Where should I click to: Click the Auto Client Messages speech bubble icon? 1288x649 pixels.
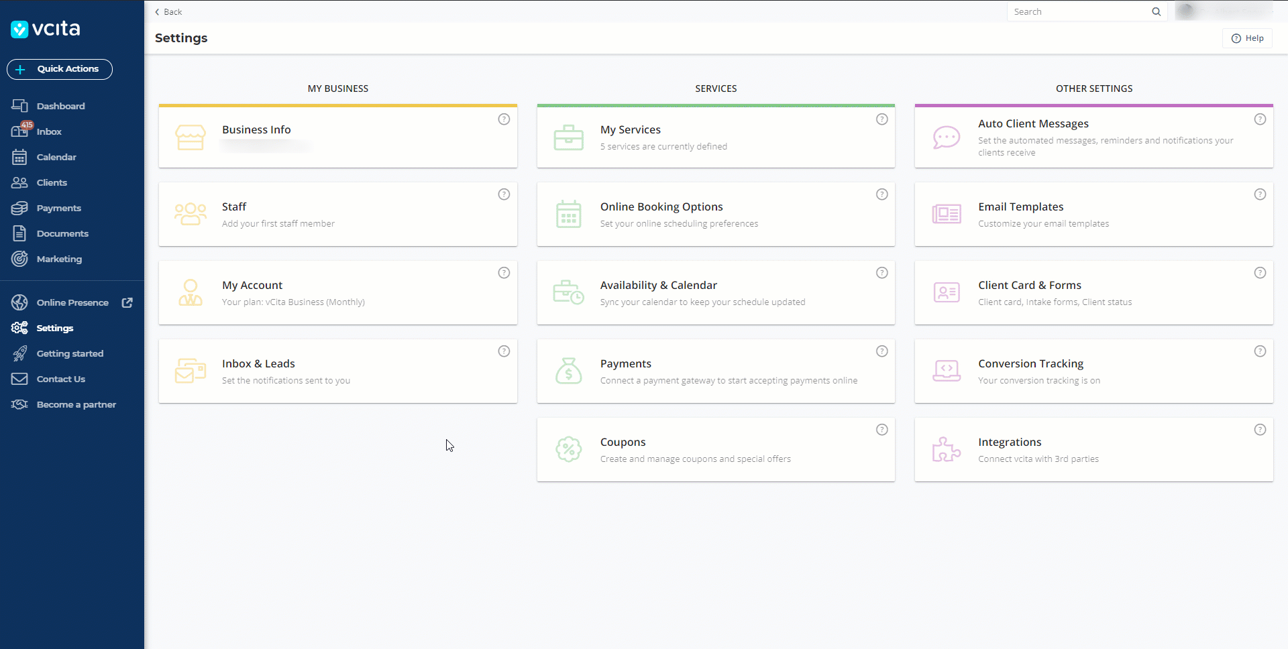(947, 137)
